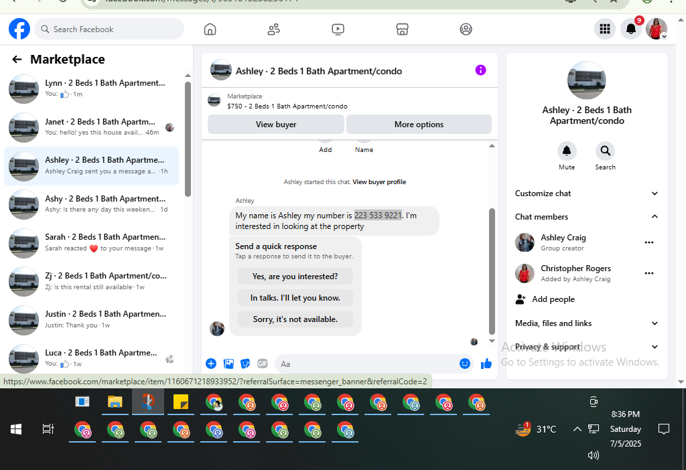This screenshot has height=470, width=686.
Task: Open the Facebook menu grid icon
Action: [605, 29]
